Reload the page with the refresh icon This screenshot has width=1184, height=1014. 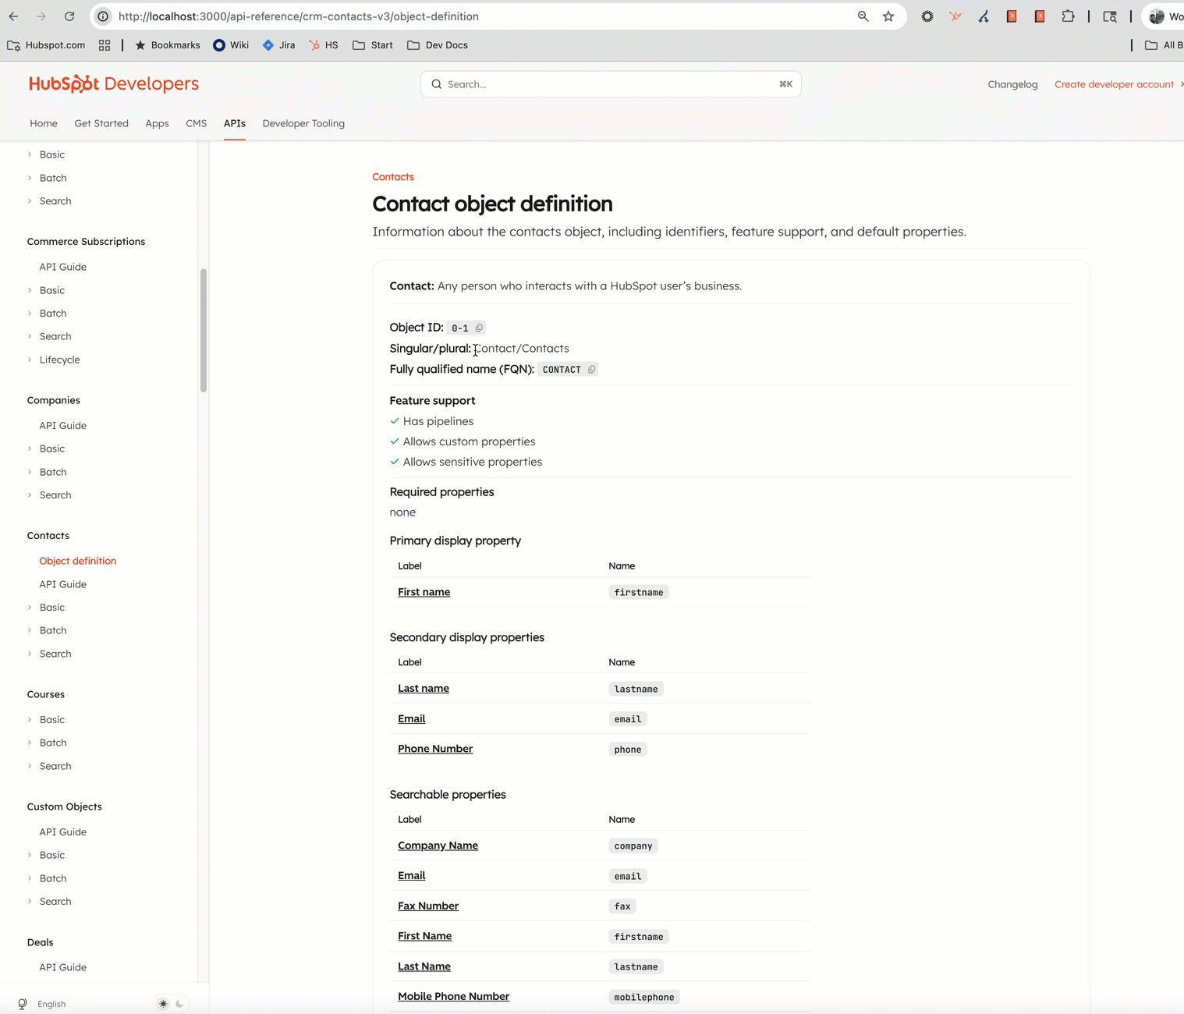pos(69,16)
